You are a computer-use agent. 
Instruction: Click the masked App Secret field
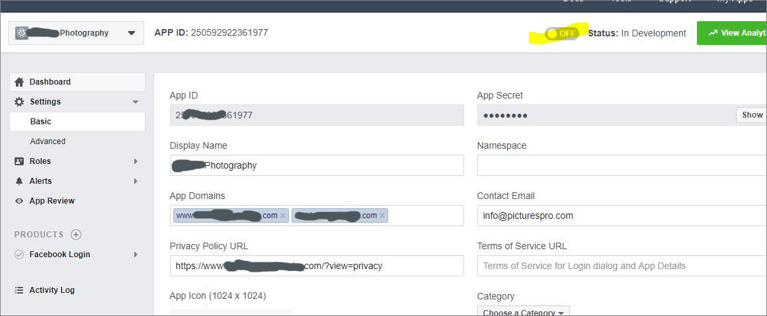606,115
